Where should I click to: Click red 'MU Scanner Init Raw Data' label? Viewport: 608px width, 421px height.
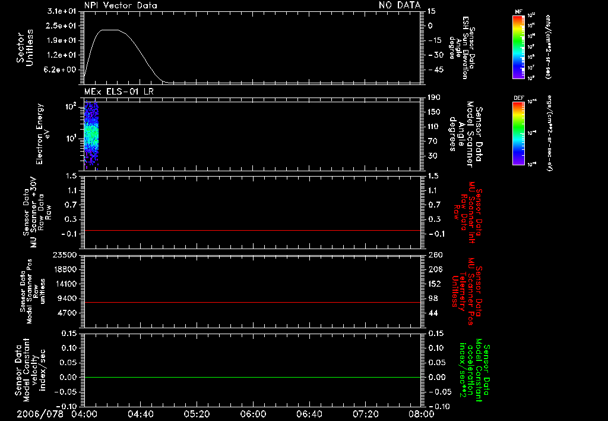[x=468, y=212]
